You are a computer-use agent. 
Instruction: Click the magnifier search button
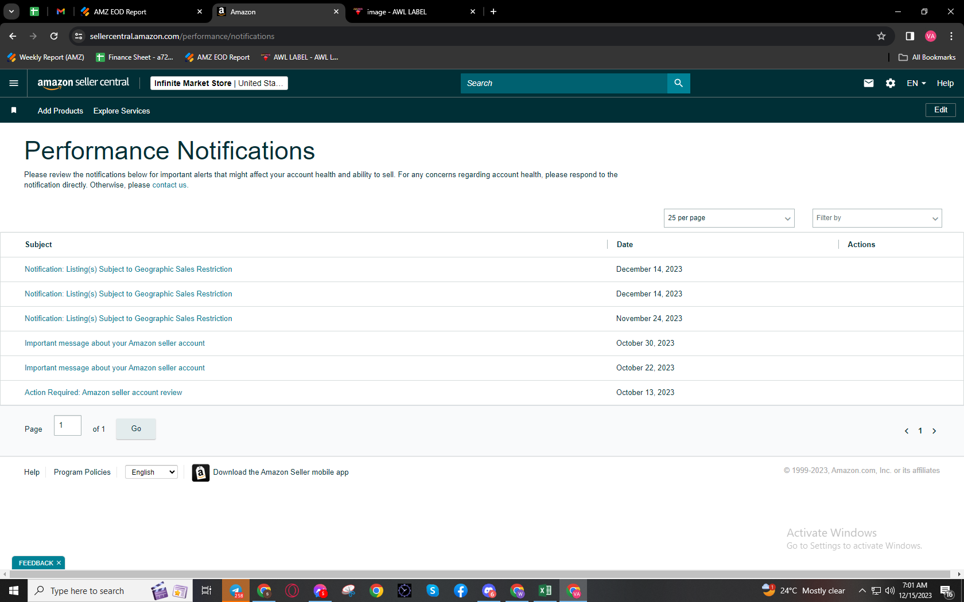tap(678, 83)
